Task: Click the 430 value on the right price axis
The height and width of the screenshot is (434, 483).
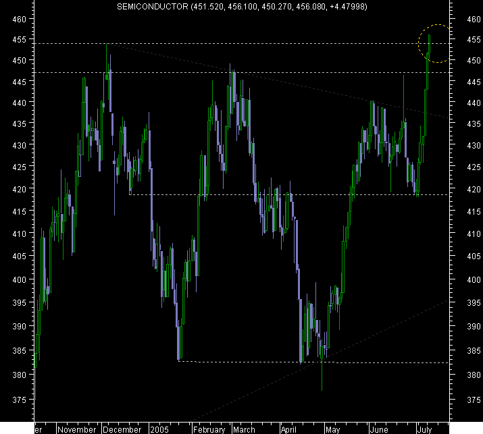Action: click(474, 144)
